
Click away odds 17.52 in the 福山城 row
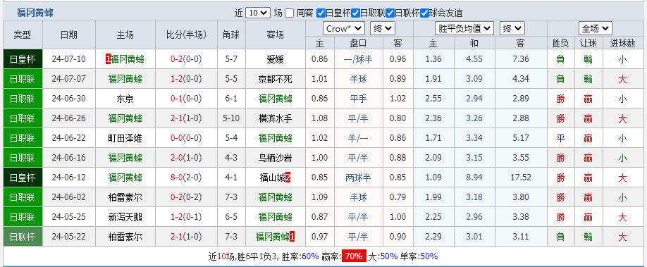click(x=520, y=178)
